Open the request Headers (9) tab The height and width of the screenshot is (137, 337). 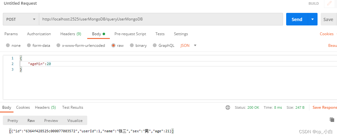pyautogui.click(x=71, y=34)
